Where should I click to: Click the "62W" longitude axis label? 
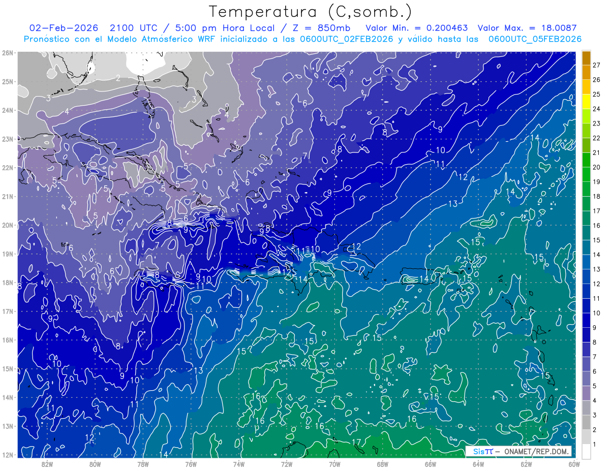point(526,464)
